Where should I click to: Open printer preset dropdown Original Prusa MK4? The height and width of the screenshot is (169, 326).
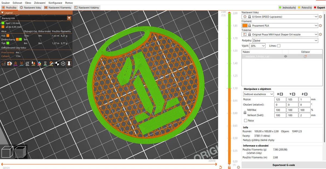280,35
